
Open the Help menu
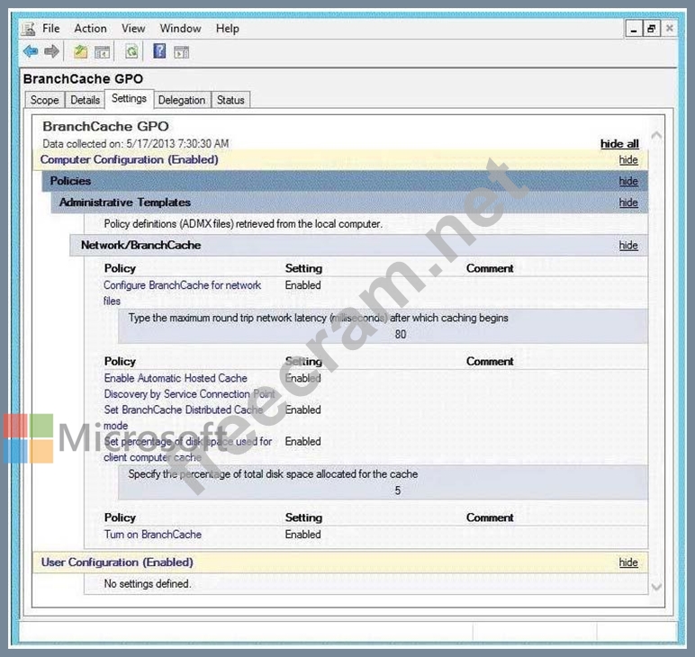tap(228, 29)
